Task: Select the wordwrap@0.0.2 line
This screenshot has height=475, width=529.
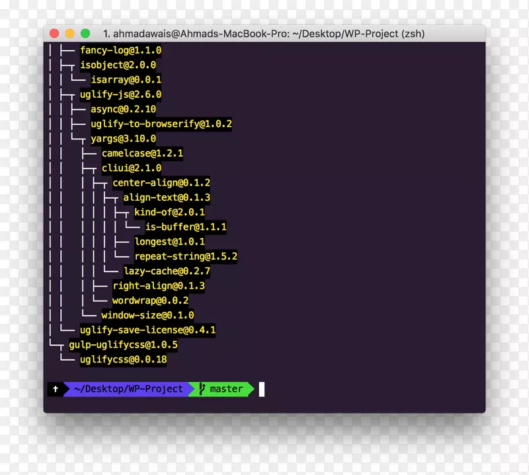Action: [x=151, y=301]
